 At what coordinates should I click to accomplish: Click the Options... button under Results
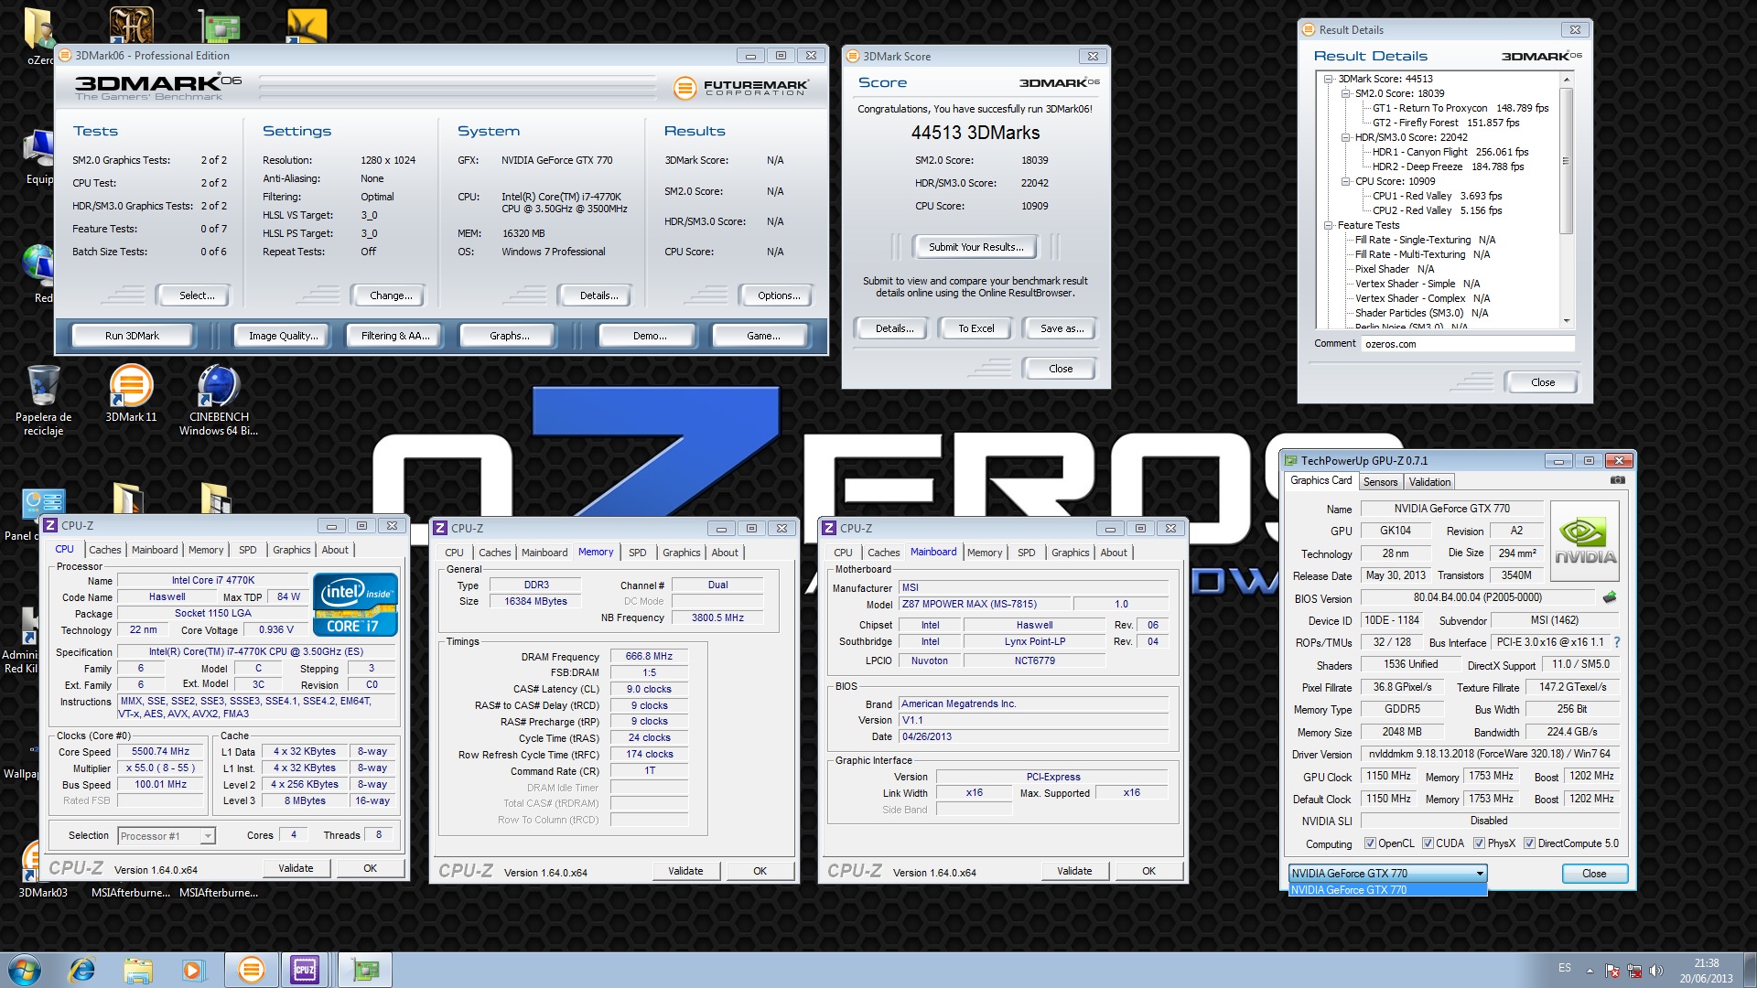pos(779,295)
